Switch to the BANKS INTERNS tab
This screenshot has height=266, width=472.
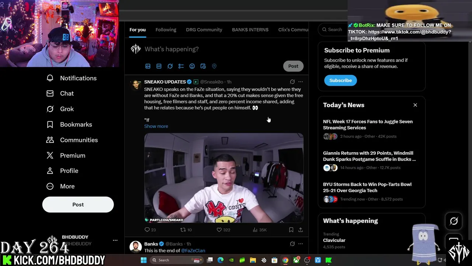(x=250, y=30)
